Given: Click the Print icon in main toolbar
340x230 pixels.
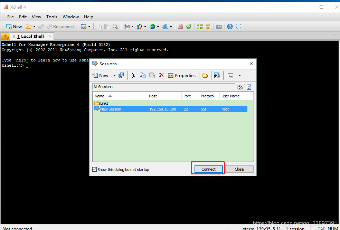Looking at the screenshot, I should pyautogui.click(x=126, y=27).
